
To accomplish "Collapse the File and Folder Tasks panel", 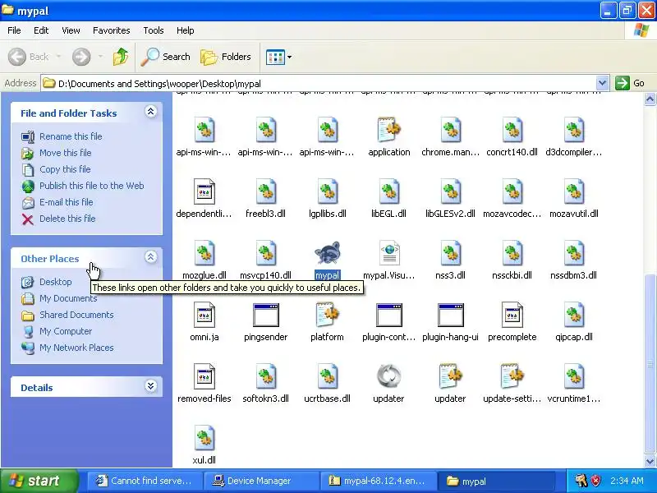I will (x=151, y=112).
